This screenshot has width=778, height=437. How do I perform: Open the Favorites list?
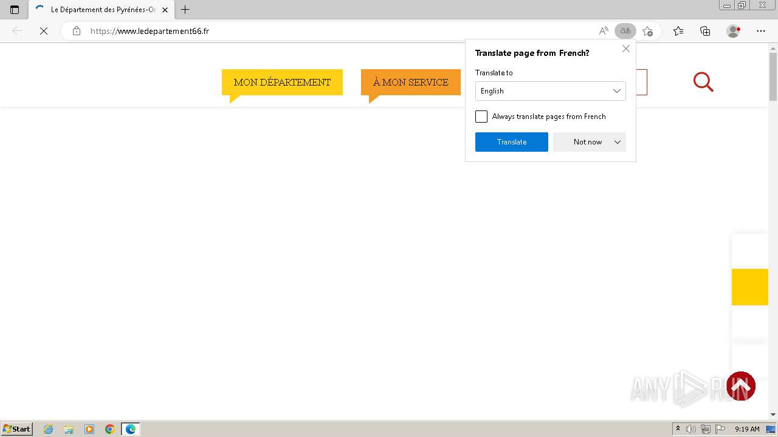tap(678, 31)
